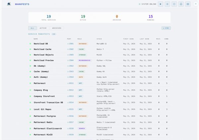This screenshot has width=199, height=140.
Task: Open port link :9553
Action: tap(70, 96)
